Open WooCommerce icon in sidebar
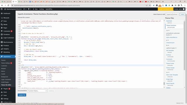This screenshot has width=187, height=105. tap(2, 42)
